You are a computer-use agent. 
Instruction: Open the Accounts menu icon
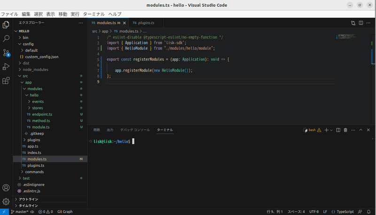(6, 188)
